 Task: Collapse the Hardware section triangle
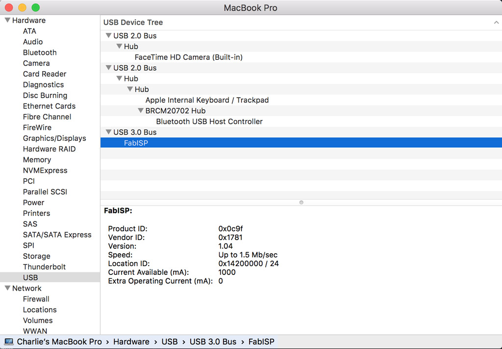tap(7, 20)
